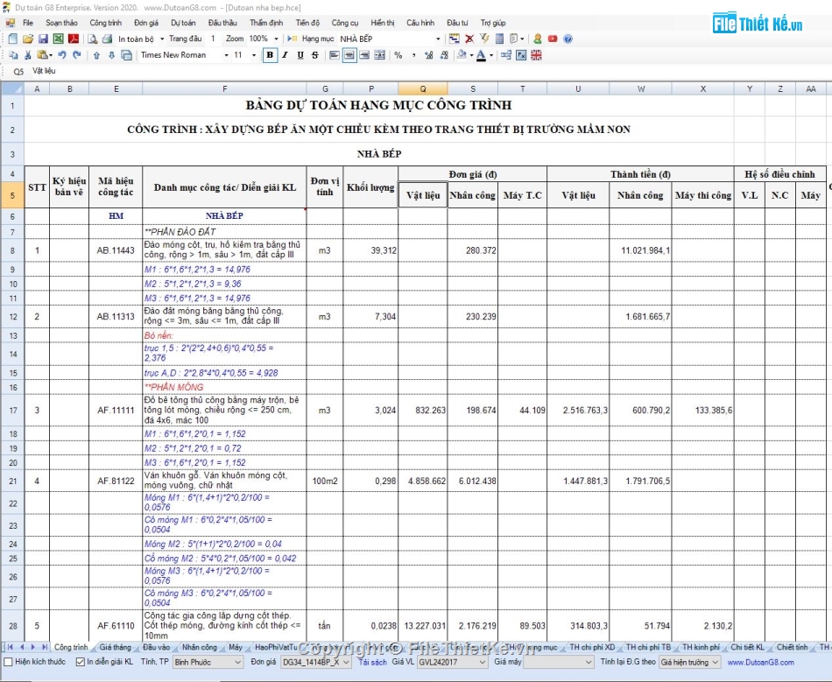This screenshot has width=832, height=682.
Task: Expand the Hạng mục 'NHÀ BẾP' dropdown
Action: click(x=438, y=39)
